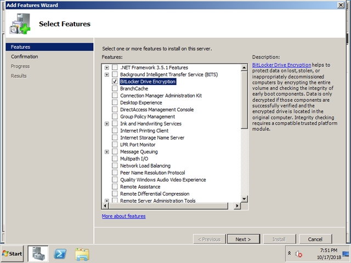The image size is (351, 263).
Task: Open Windows Explorer folder icon in taskbar
Action: click(82, 254)
